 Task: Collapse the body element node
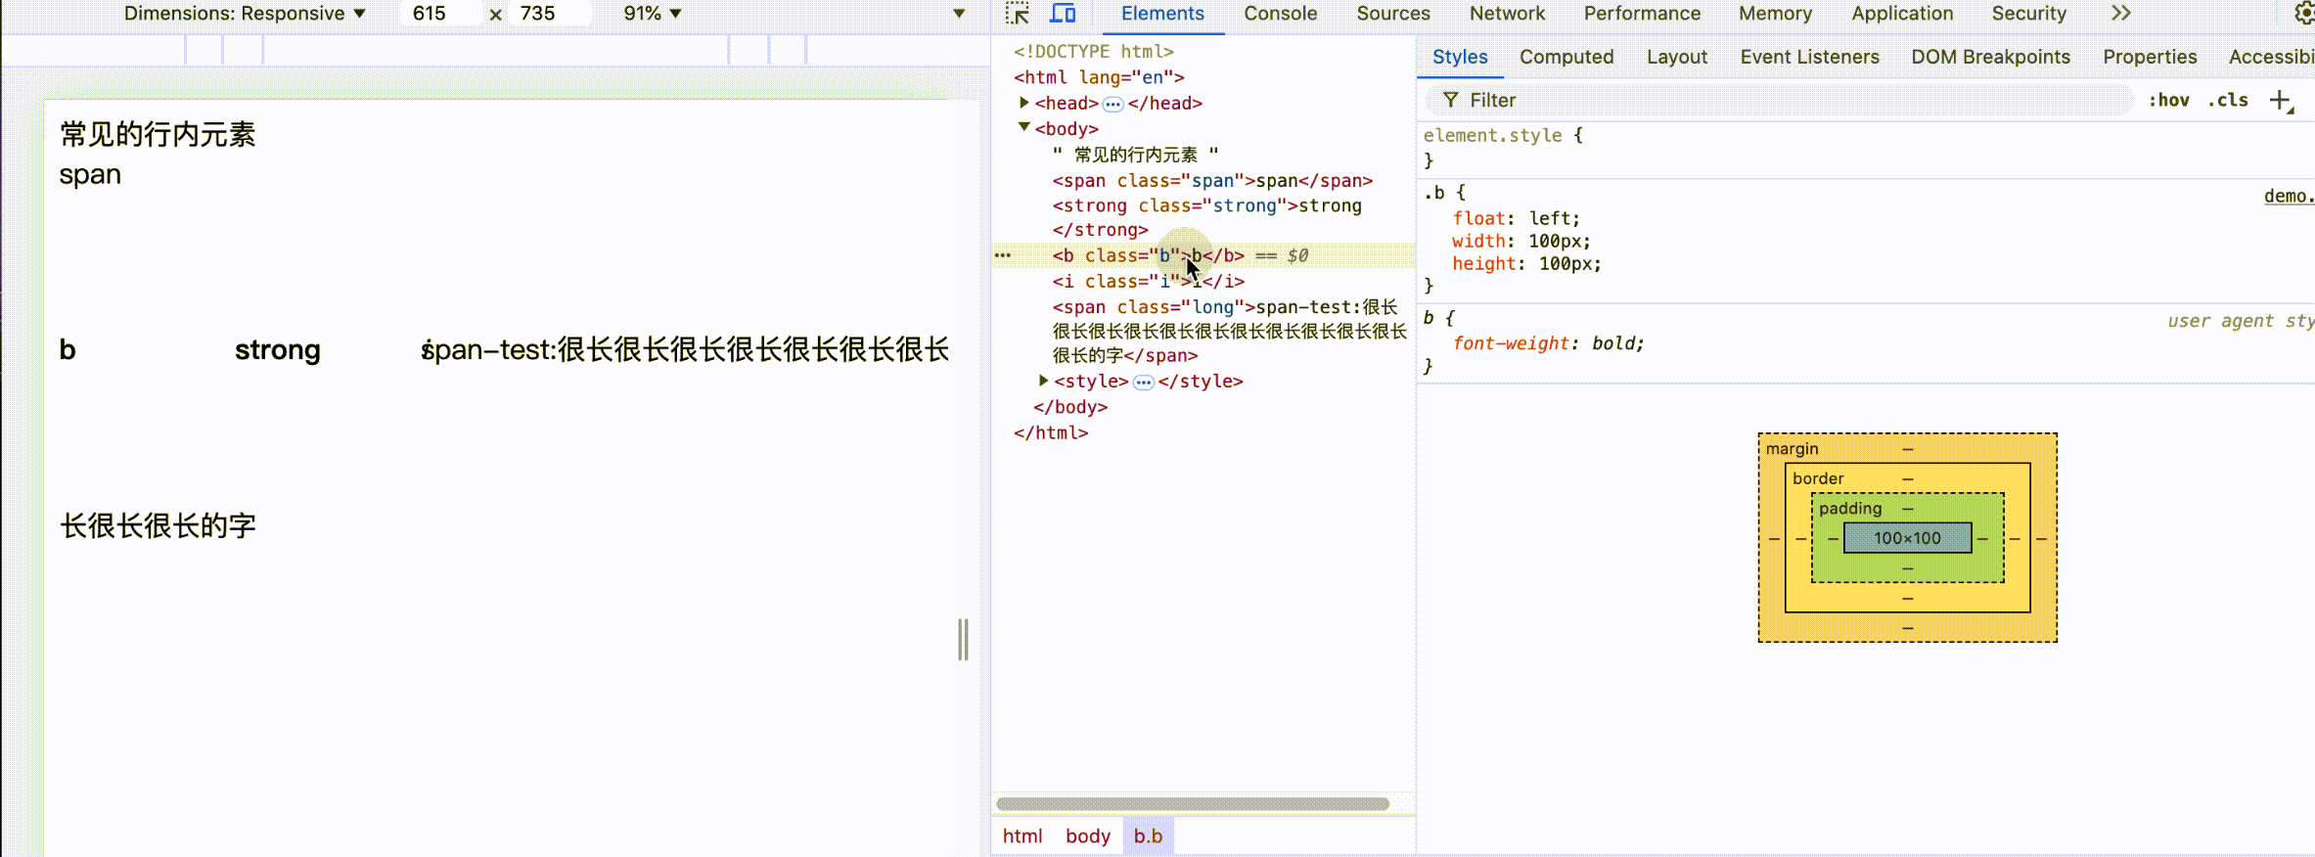1023,128
